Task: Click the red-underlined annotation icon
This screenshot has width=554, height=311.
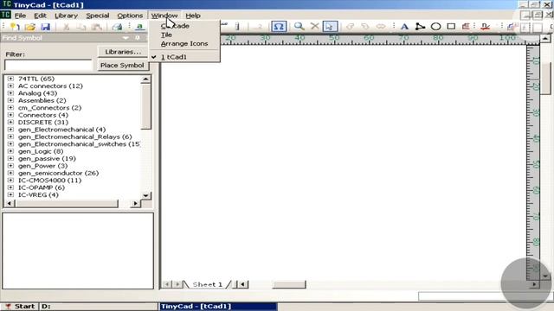Action: pyautogui.click(x=485, y=27)
